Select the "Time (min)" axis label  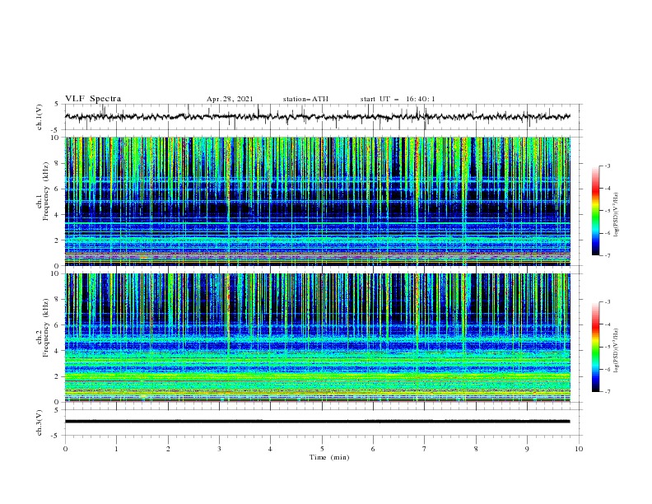point(329,457)
